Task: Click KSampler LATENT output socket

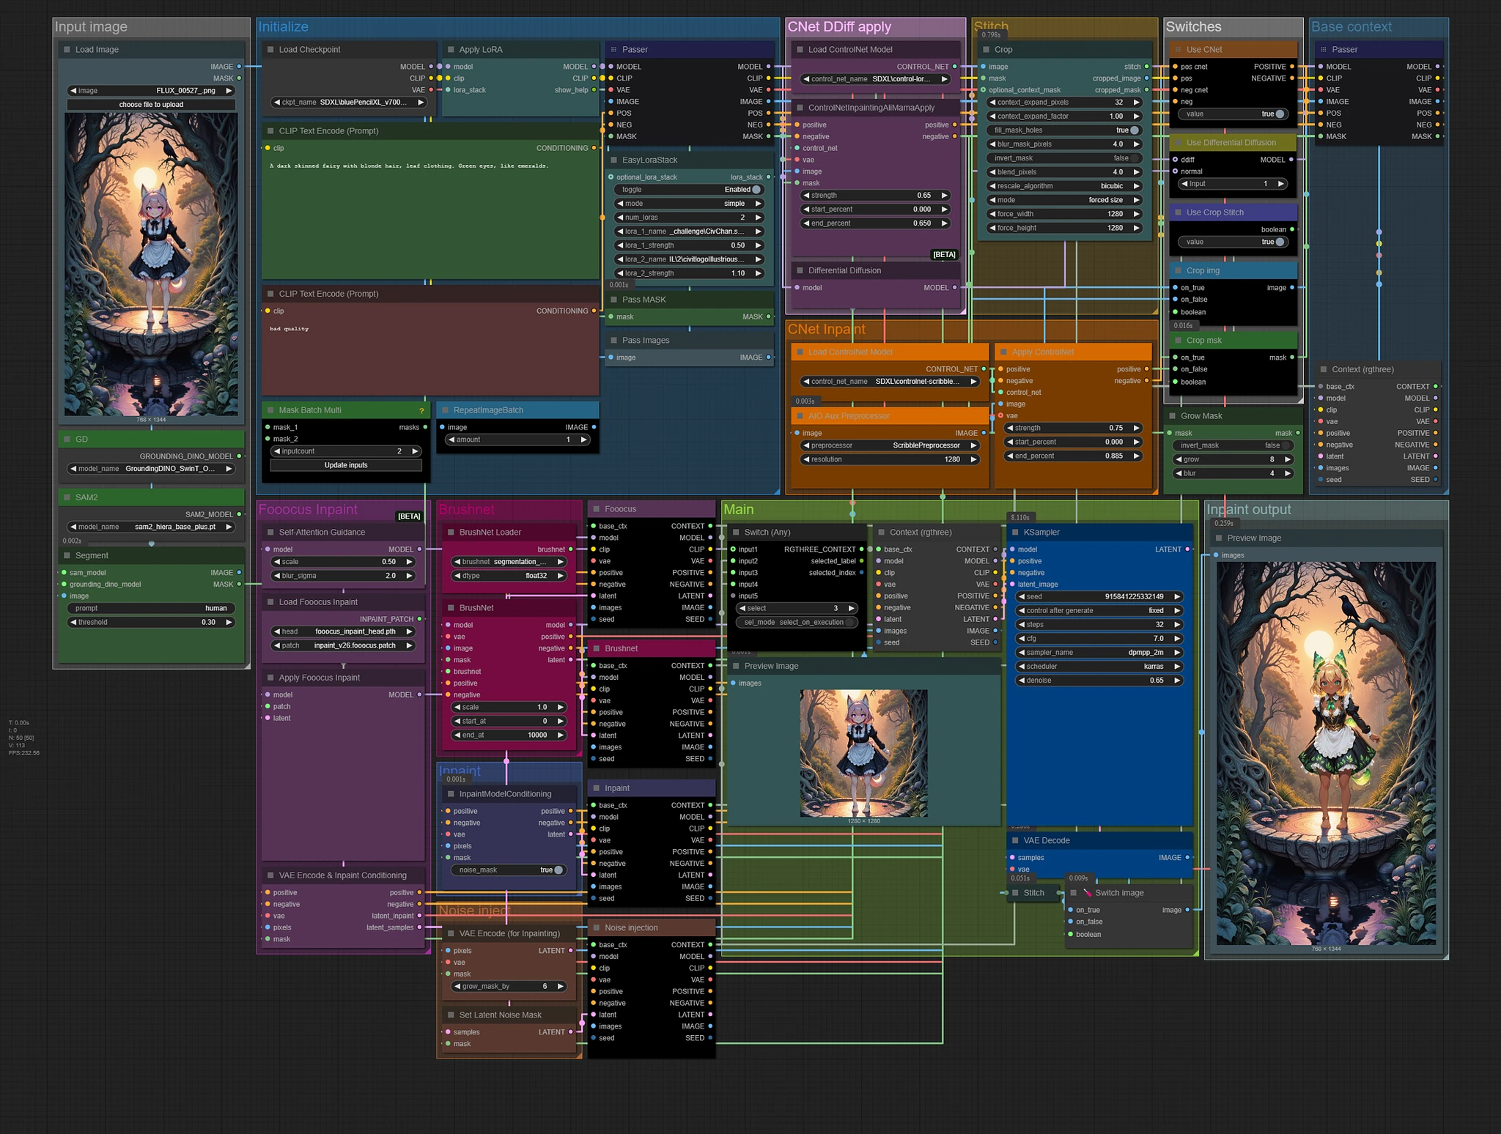Action: (1187, 549)
